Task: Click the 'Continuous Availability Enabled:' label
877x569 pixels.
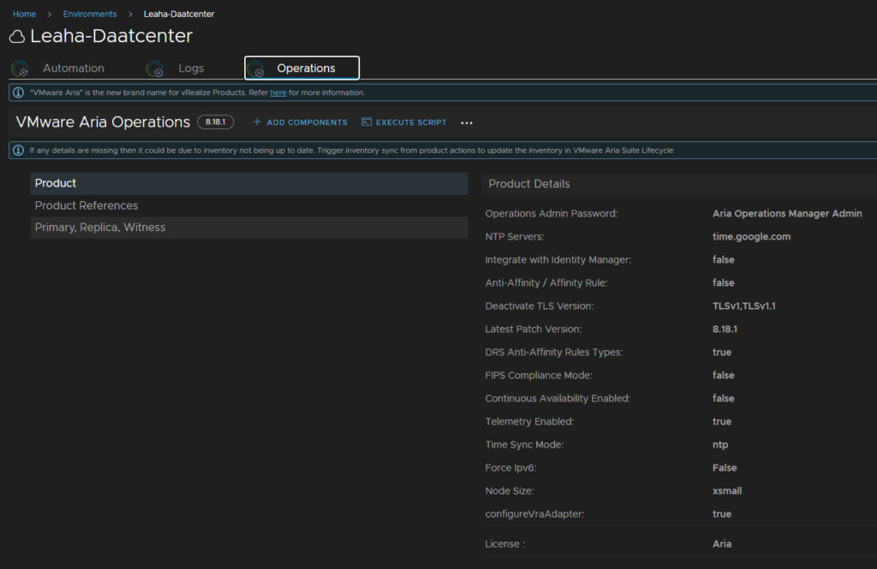Action: (558, 399)
